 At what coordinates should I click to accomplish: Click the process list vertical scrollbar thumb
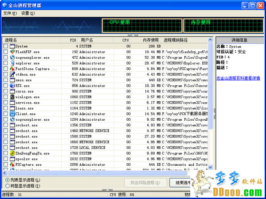pos(210,86)
